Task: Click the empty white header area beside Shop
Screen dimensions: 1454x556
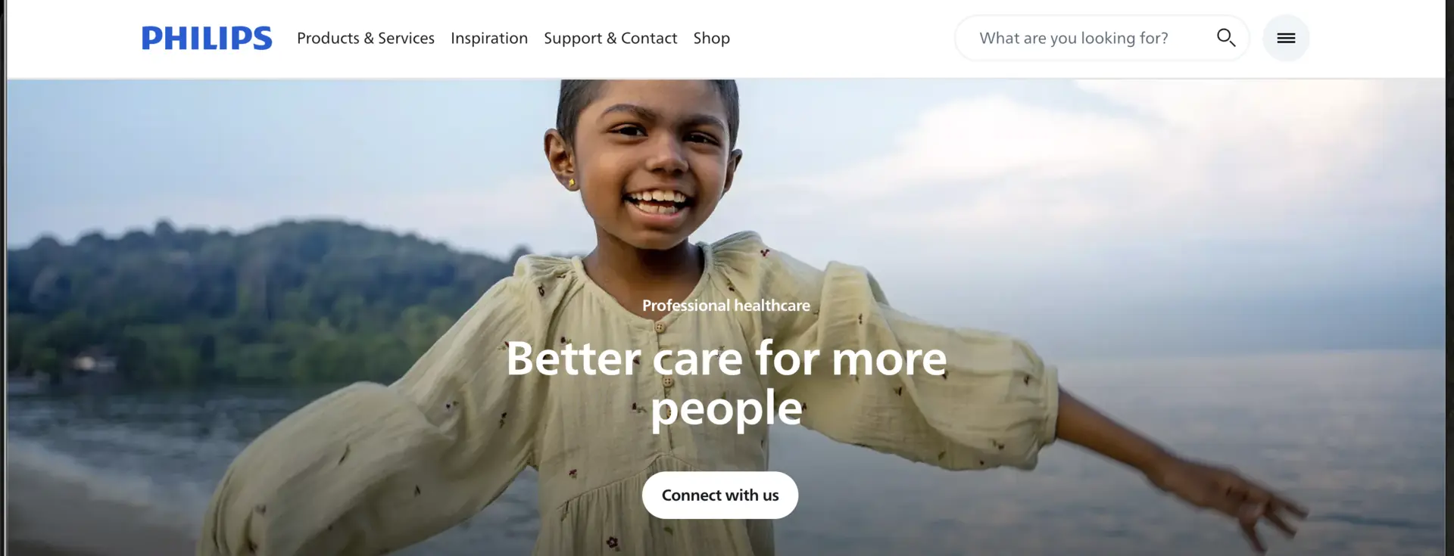Action: [x=841, y=38]
